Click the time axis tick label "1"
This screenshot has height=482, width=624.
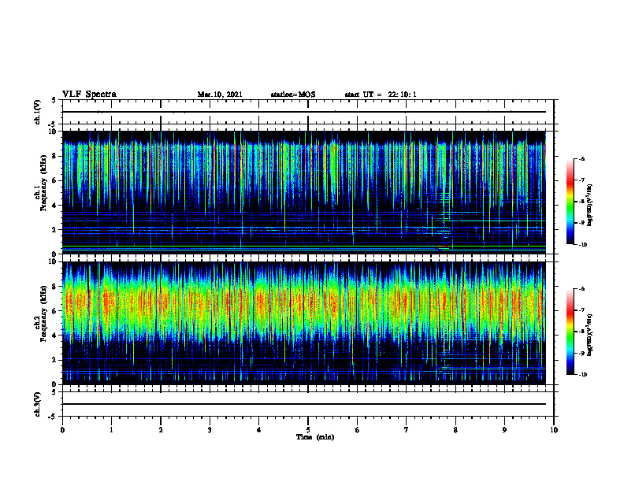pos(111,430)
